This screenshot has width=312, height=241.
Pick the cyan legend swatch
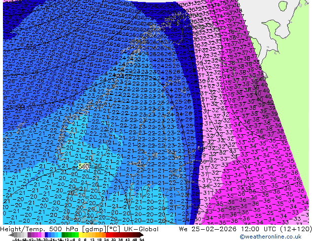coord(60,235)
